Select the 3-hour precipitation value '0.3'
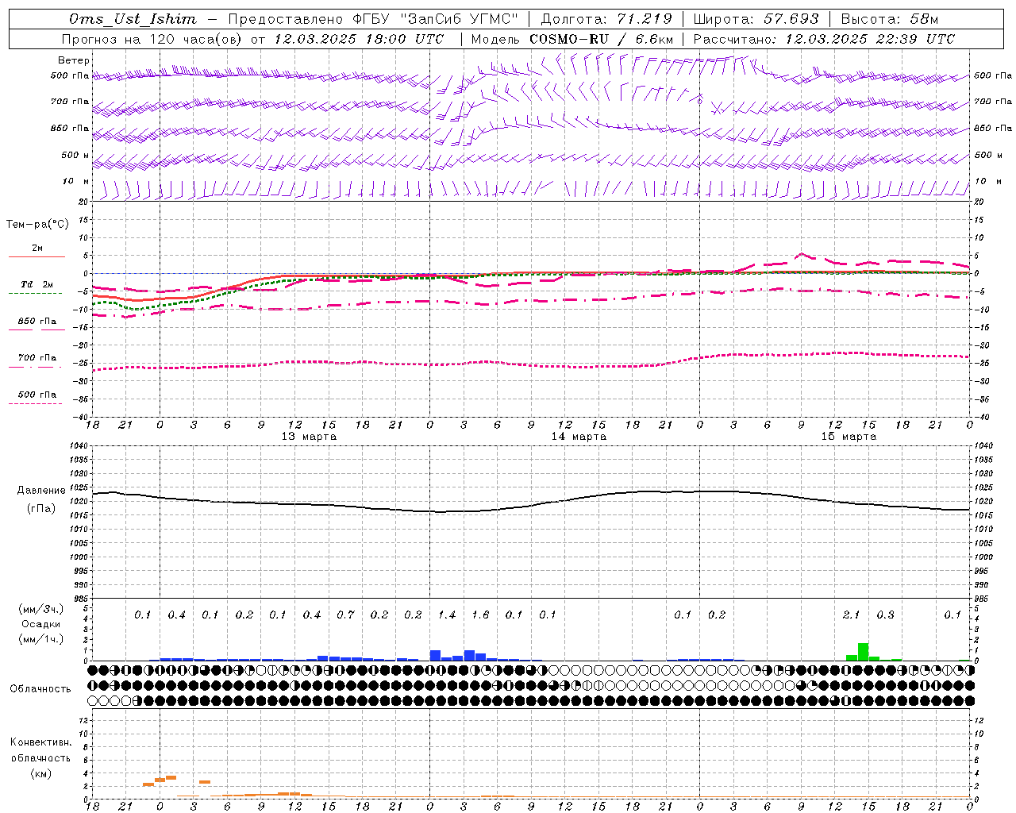The width and height of the screenshot is (1016, 813). click(885, 615)
